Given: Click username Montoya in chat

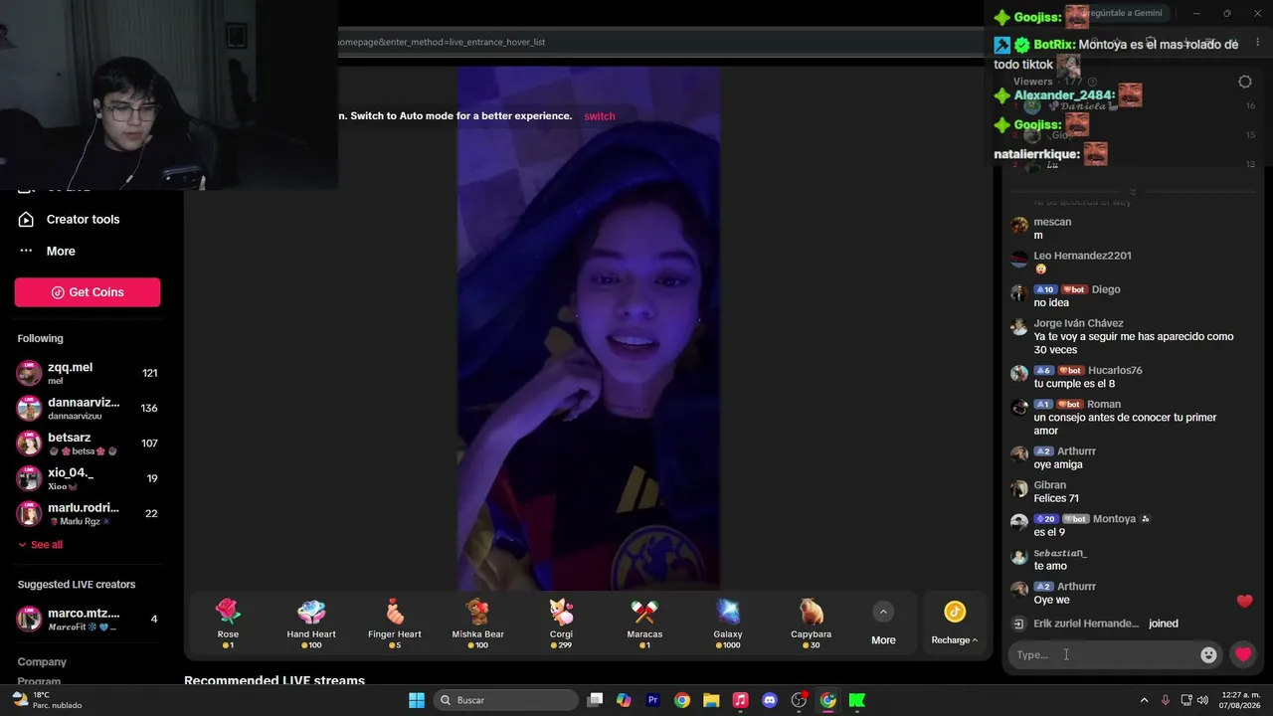Looking at the screenshot, I should point(1114,519).
